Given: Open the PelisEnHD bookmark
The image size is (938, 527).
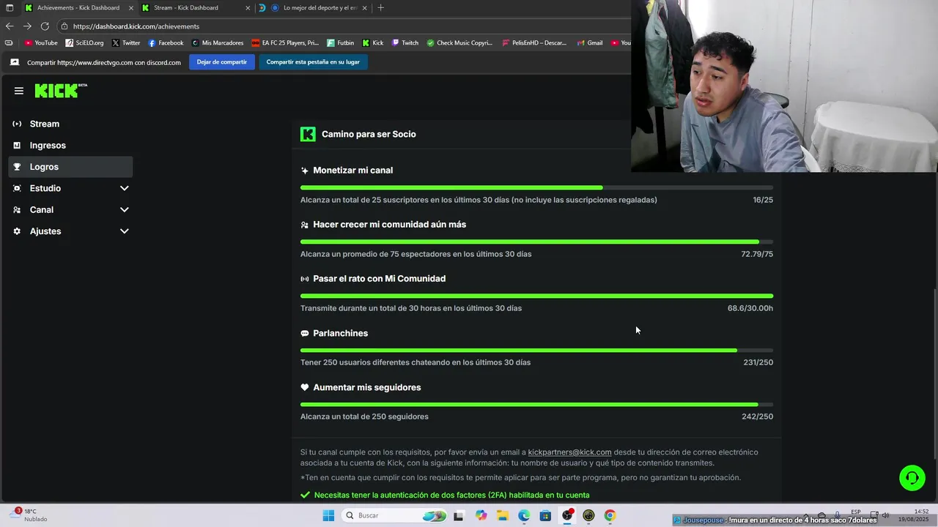Looking at the screenshot, I should (534, 43).
